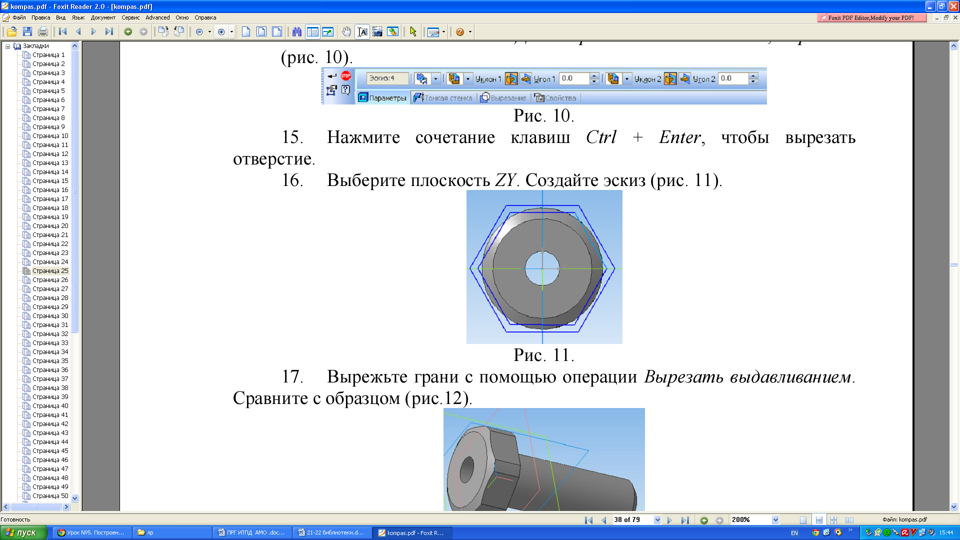Open the Правка menu
Image resolution: width=960 pixels, height=540 pixels.
pos(40,17)
